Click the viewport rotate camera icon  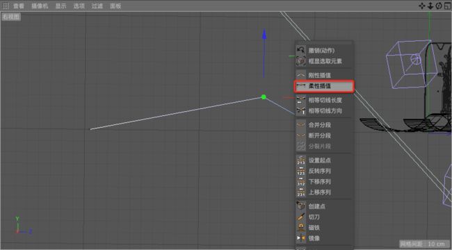[439, 6]
